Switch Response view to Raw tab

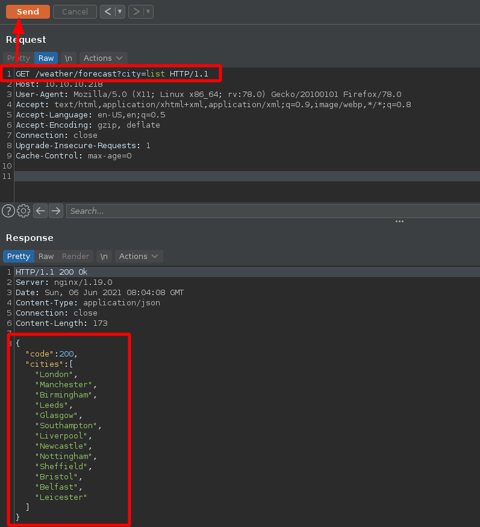46,256
